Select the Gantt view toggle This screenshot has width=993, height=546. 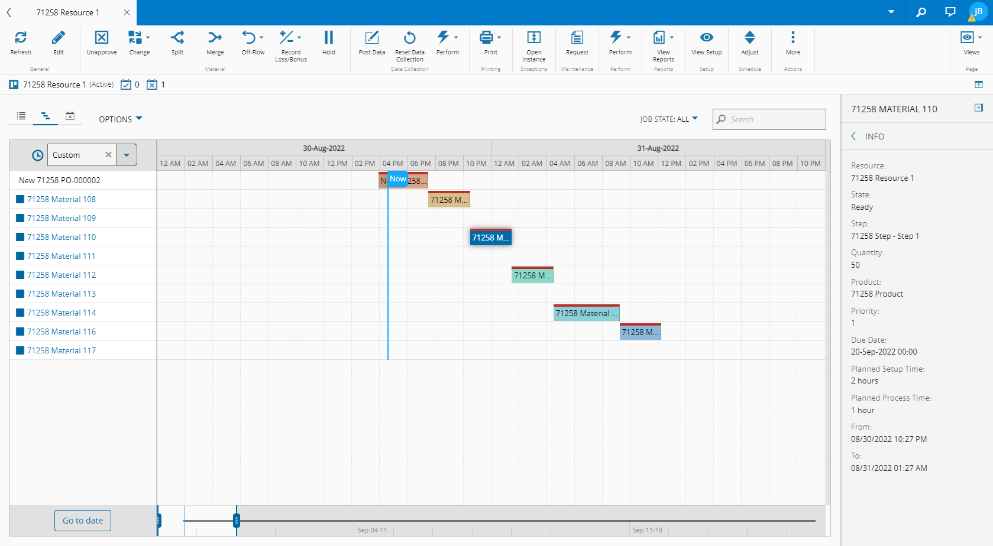(46, 116)
